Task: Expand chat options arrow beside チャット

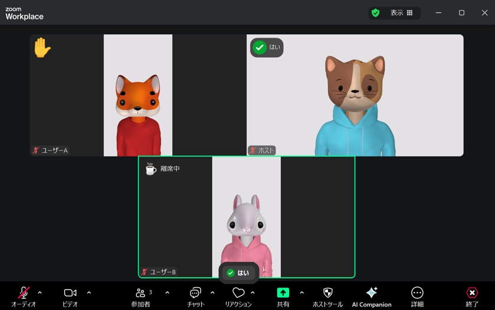Action: tap(212, 293)
